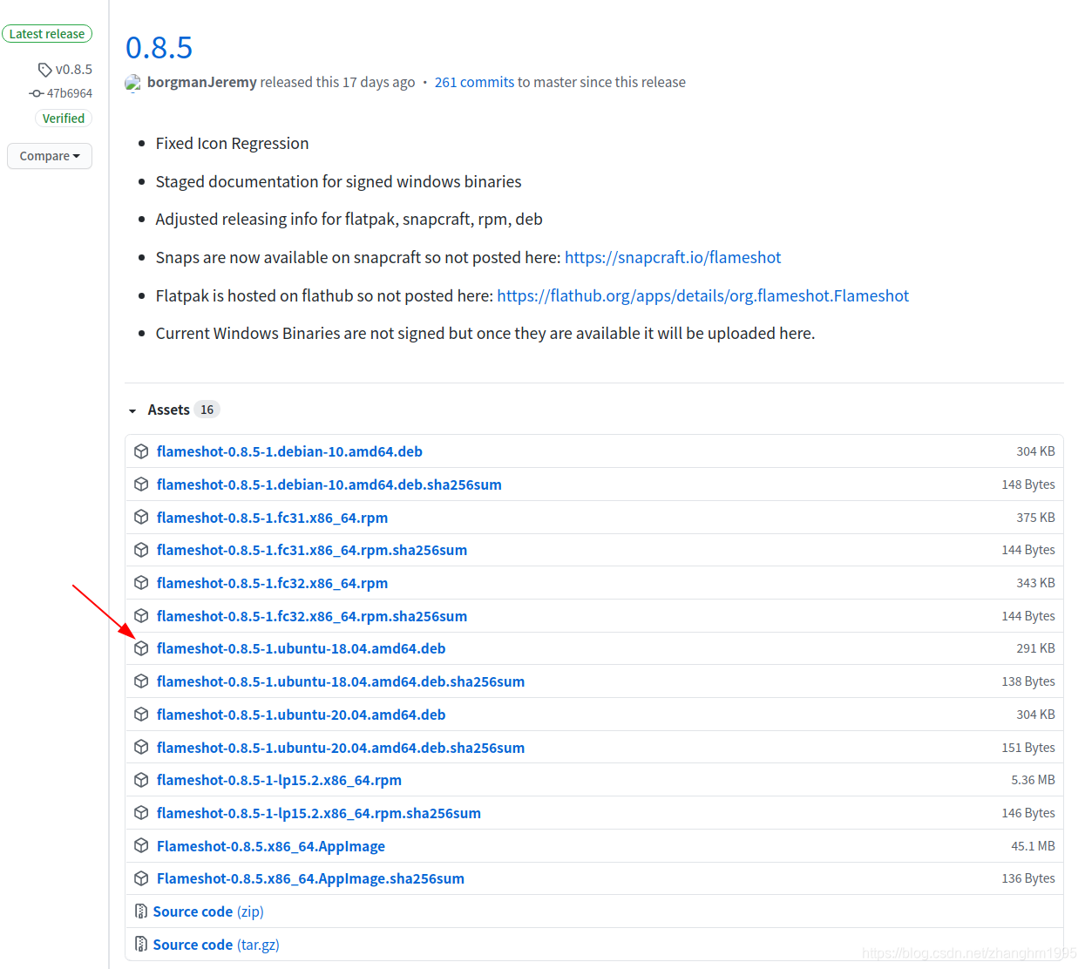The height and width of the screenshot is (969, 1085).
Task: Download Source code (zip)
Action: point(208,911)
